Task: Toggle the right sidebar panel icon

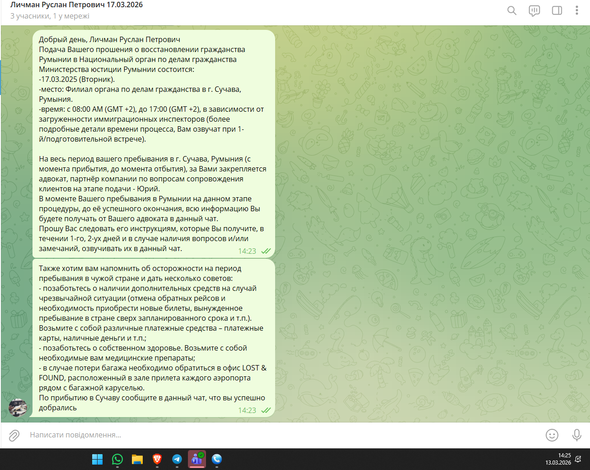Action: 557,10
